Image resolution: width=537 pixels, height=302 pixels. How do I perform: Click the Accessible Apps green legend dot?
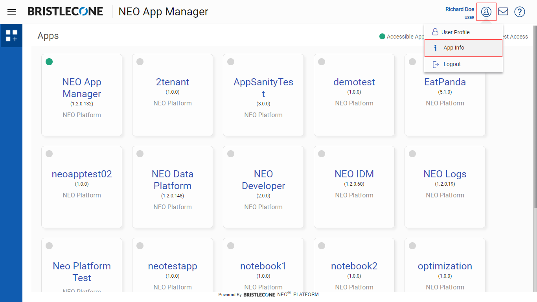[x=382, y=37]
